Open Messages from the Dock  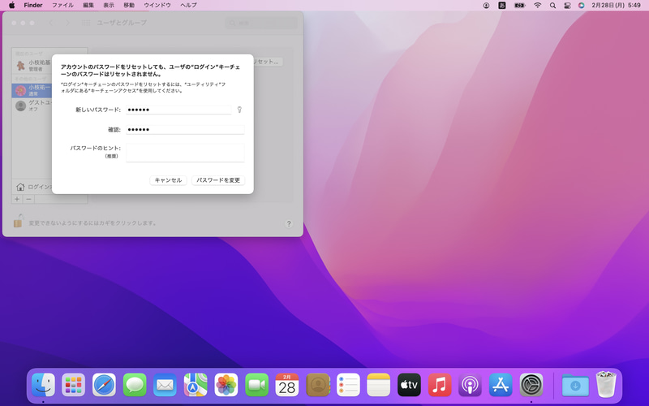click(x=135, y=385)
